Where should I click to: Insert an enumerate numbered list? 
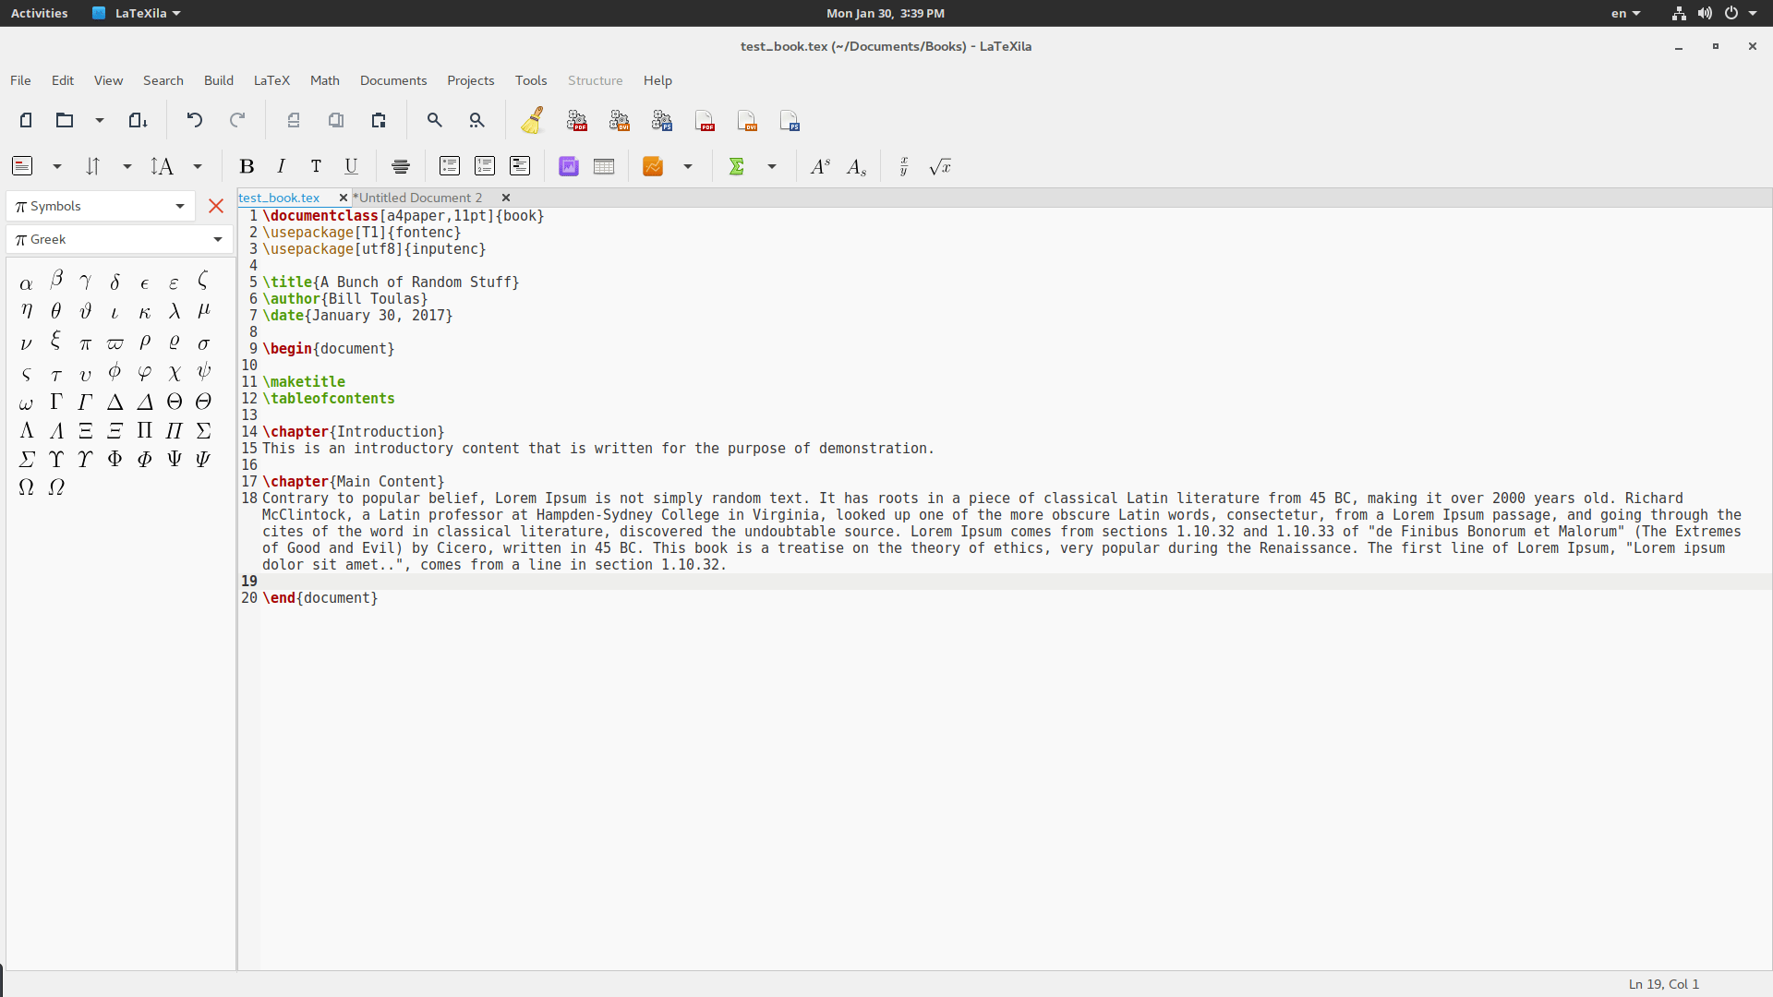(485, 166)
